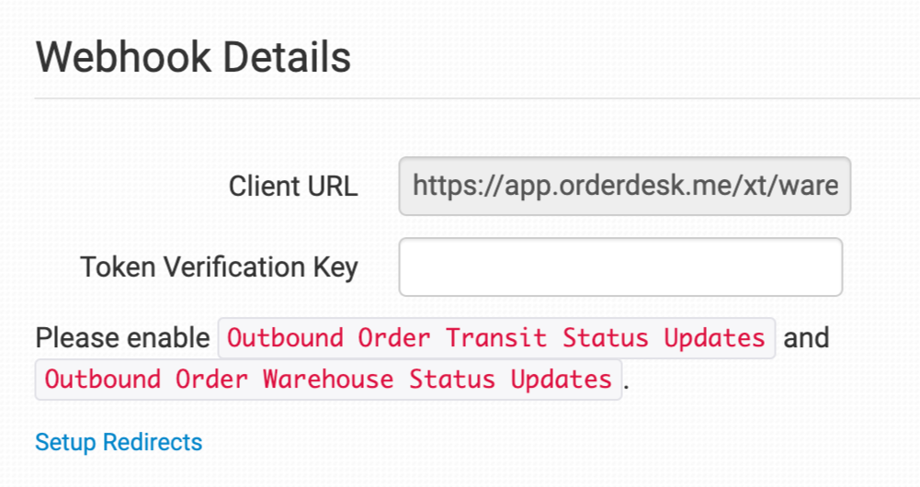Open the Setup Redirects link

119,442
